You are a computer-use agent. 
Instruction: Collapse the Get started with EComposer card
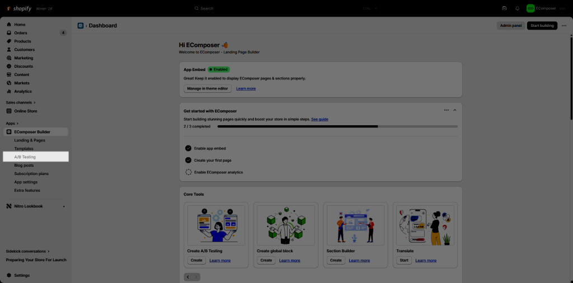point(454,110)
